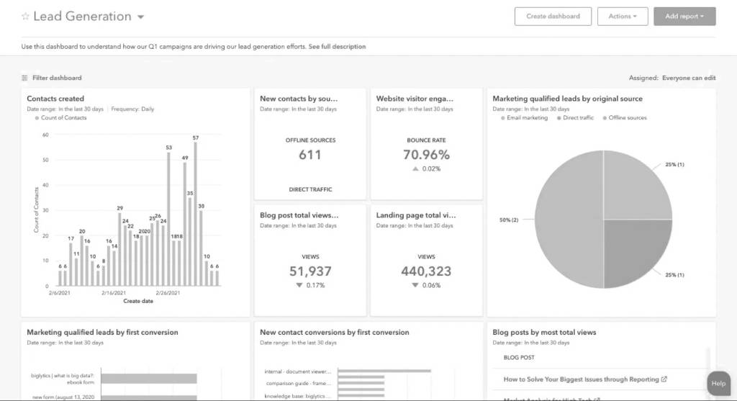The width and height of the screenshot is (737, 401).
Task: Select the bar labeled 57
Action: click(196, 214)
